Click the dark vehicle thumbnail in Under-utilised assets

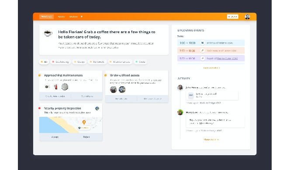113,89
